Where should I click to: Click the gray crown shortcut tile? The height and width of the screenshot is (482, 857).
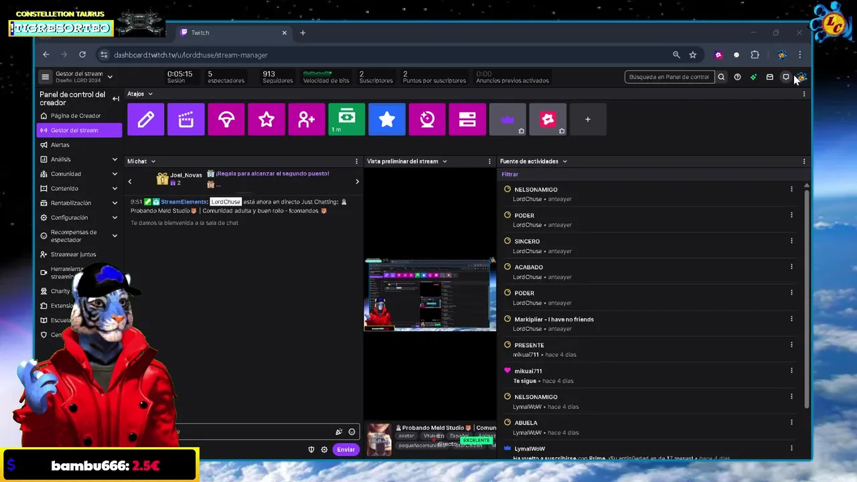tap(507, 119)
